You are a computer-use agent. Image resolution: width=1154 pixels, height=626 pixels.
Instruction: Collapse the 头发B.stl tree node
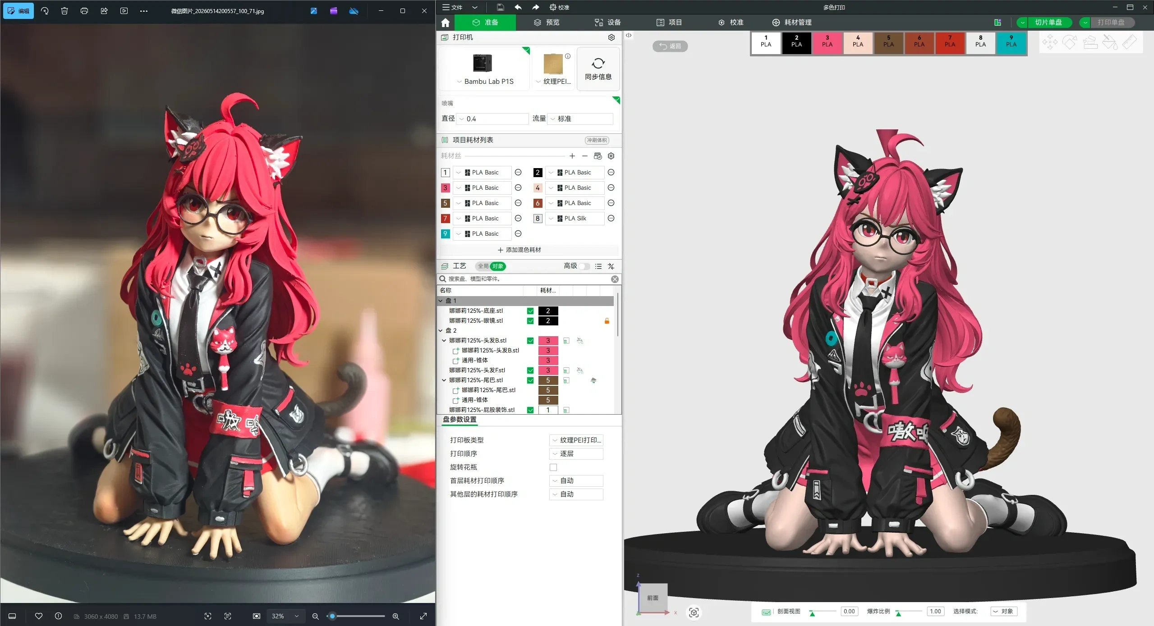tap(444, 341)
